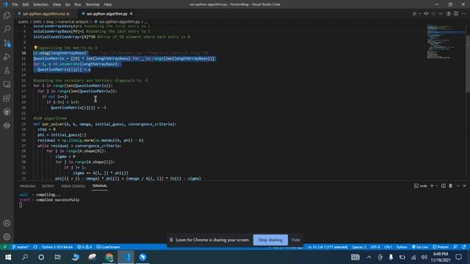Expand the run button dropdown arrow
Image resolution: width=470 pixels, height=264 pixels.
[419, 14]
